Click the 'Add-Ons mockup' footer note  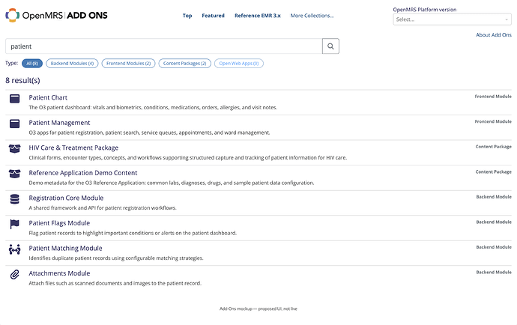(x=258, y=309)
